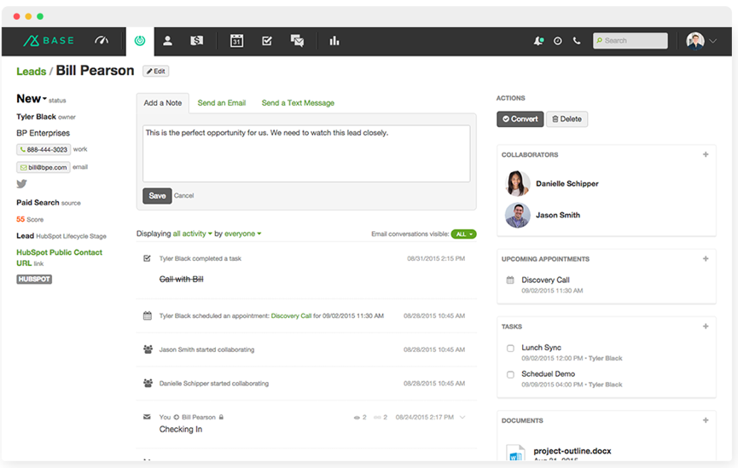Image resolution: width=738 pixels, height=468 pixels.
Task: Click the Checking In email subject
Action: pos(181,430)
